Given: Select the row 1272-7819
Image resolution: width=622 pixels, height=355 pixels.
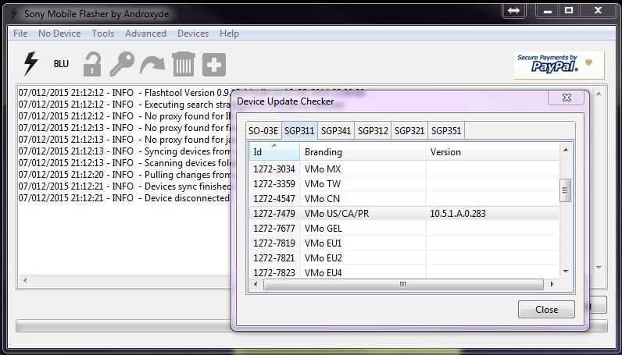Looking at the screenshot, I should pyautogui.click(x=404, y=243).
